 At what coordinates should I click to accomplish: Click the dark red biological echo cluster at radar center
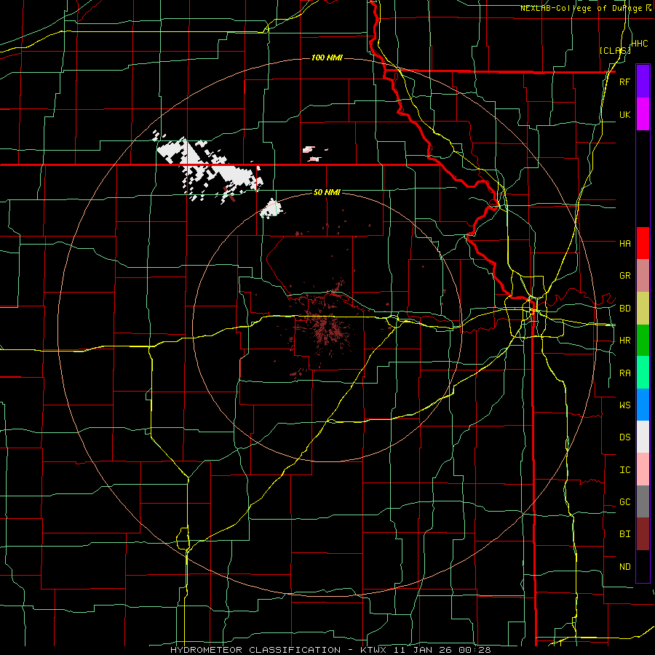(x=325, y=327)
